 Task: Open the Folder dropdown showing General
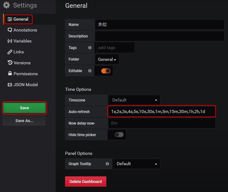(x=107, y=59)
